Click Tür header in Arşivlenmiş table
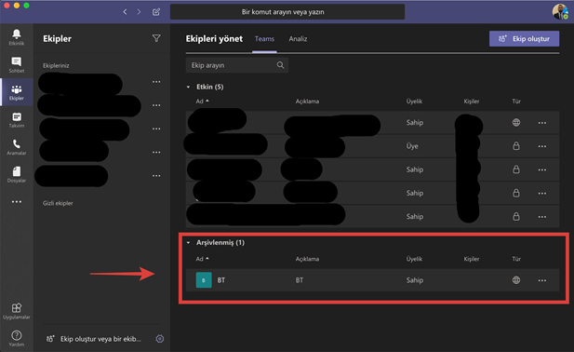 pyautogui.click(x=516, y=259)
